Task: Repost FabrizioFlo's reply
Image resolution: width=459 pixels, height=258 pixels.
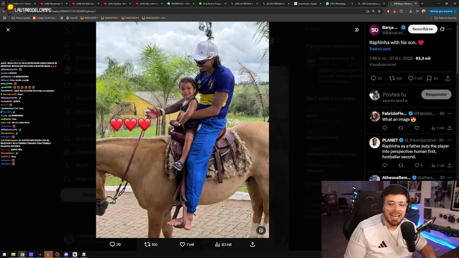Action: pyautogui.click(x=401, y=128)
